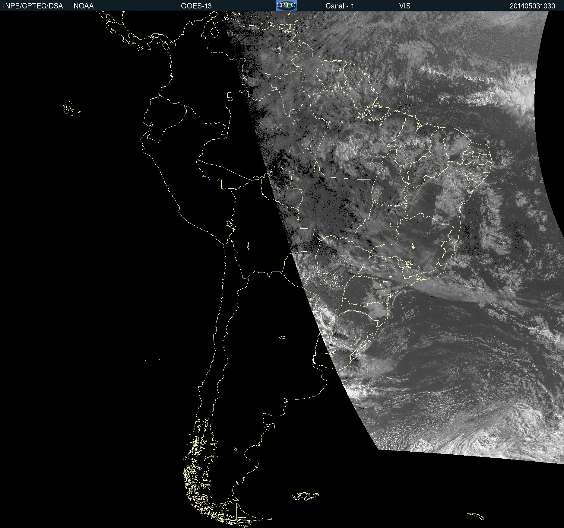Select the Canal - 1 channel label
This screenshot has height=528, width=564.
pyautogui.click(x=340, y=6)
